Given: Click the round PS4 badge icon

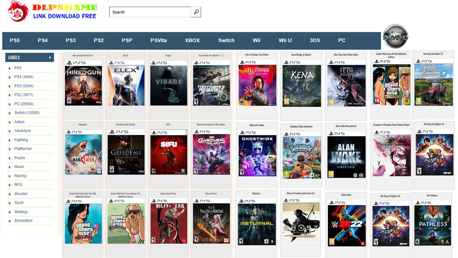Looking at the screenshot, I should 395,37.
